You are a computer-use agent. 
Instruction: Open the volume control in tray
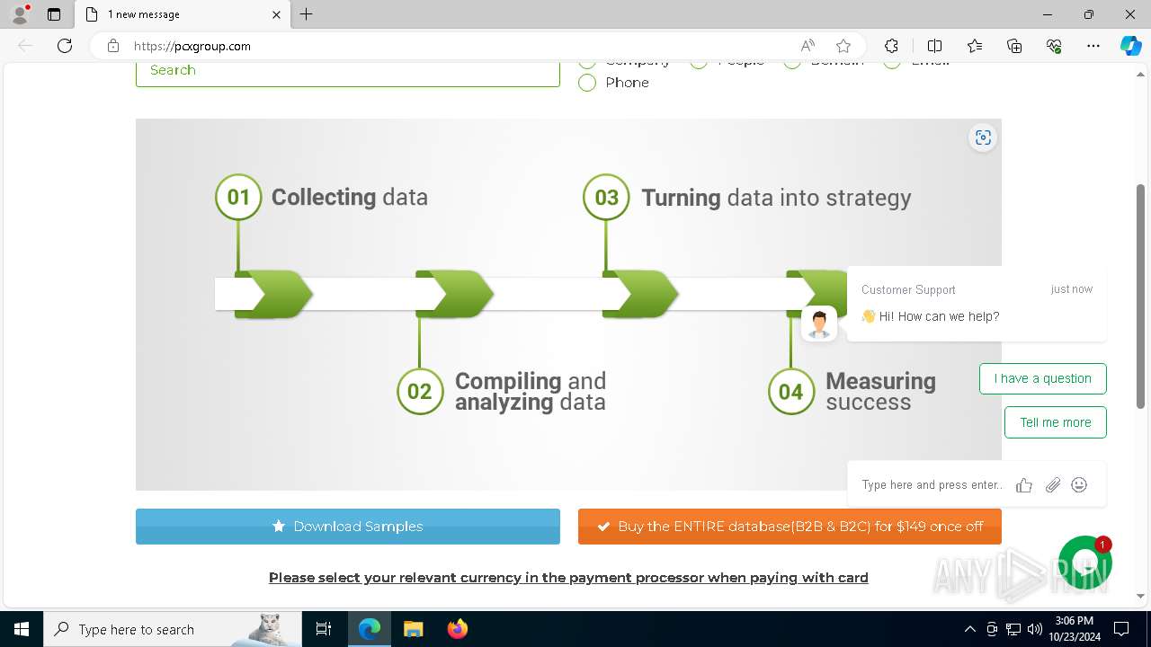pyautogui.click(x=1035, y=629)
